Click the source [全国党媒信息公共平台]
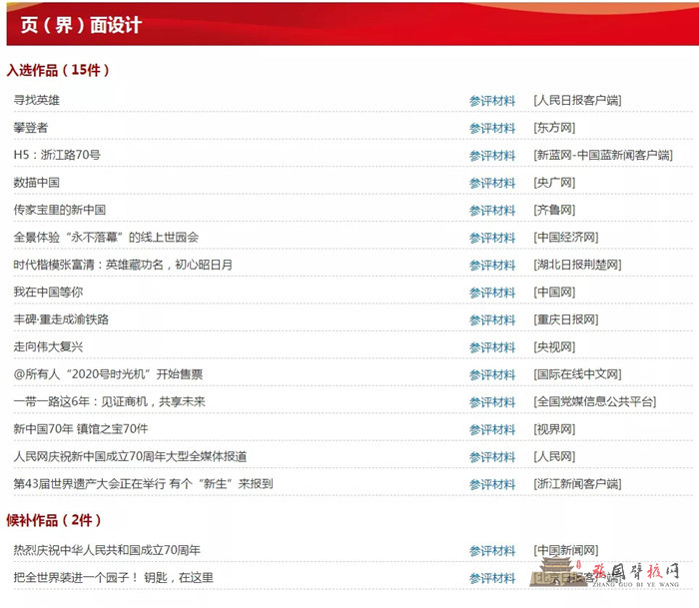This screenshot has height=608, width=699. point(595,401)
